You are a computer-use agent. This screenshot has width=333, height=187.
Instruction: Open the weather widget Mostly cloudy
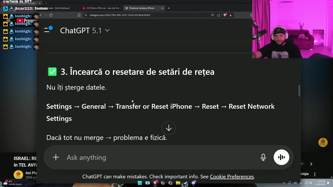pyautogui.click(x=12, y=183)
